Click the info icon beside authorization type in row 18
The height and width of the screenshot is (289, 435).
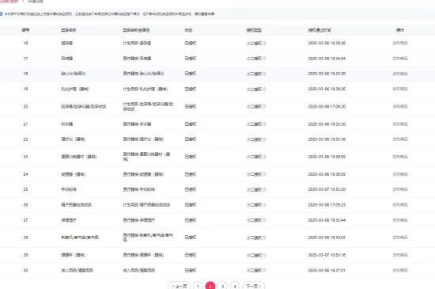[264, 74]
